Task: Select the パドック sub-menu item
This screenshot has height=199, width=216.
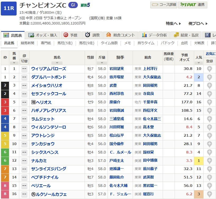Action: pos(167,43)
